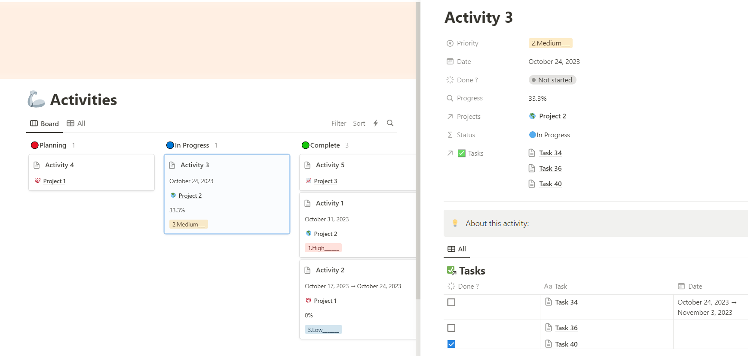Click the flexed arm Activities page icon
Viewport: 748px width, 356px height.
[x=36, y=99]
